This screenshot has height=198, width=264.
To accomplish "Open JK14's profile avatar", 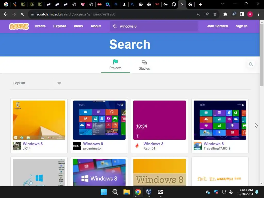I will 17,146.
